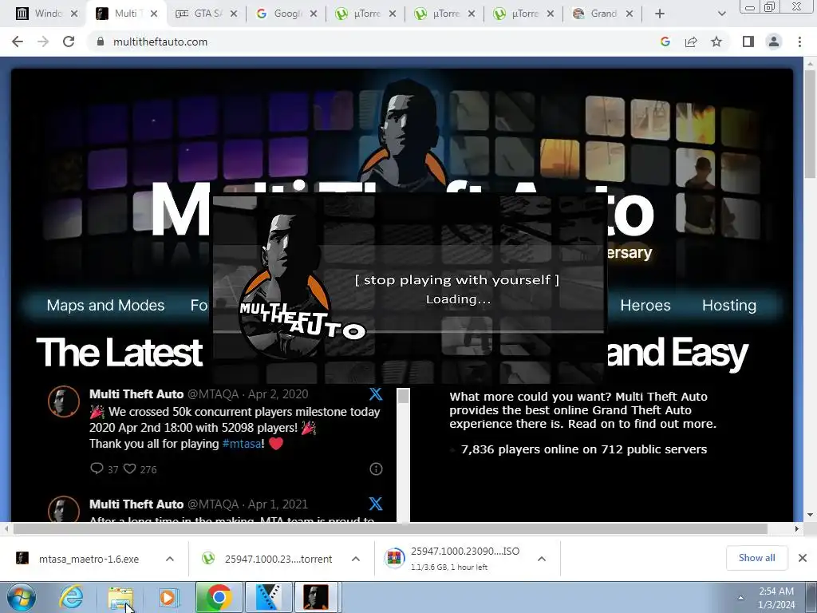817x613 pixels.
Task: Share this page via share icon
Action: (x=691, y=42)
